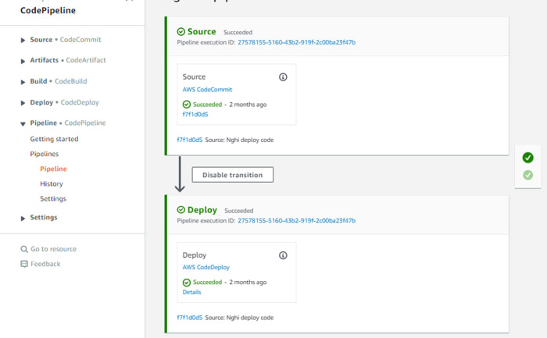Screen dimensions: 547x338
Task: Expand the Source CodeCommit section
Action: [23, 40]
